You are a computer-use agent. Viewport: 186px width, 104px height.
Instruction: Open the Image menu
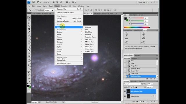(x=39, y=6)
